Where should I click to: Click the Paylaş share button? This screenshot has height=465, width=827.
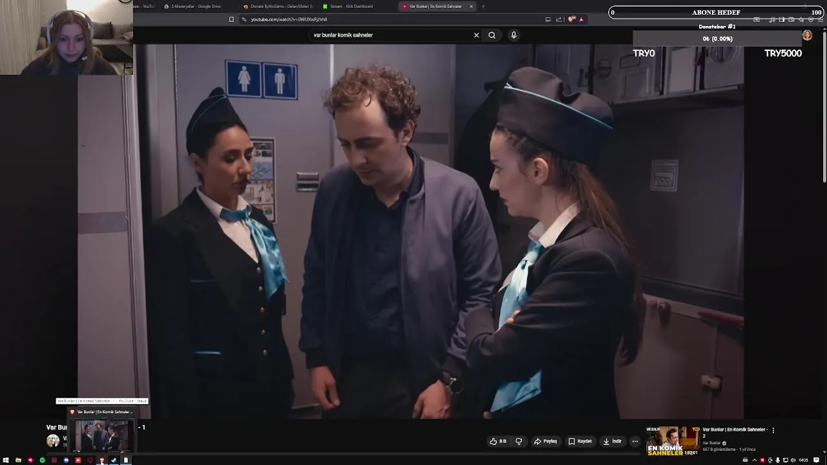pyautogui.click(x=545, y=441)
